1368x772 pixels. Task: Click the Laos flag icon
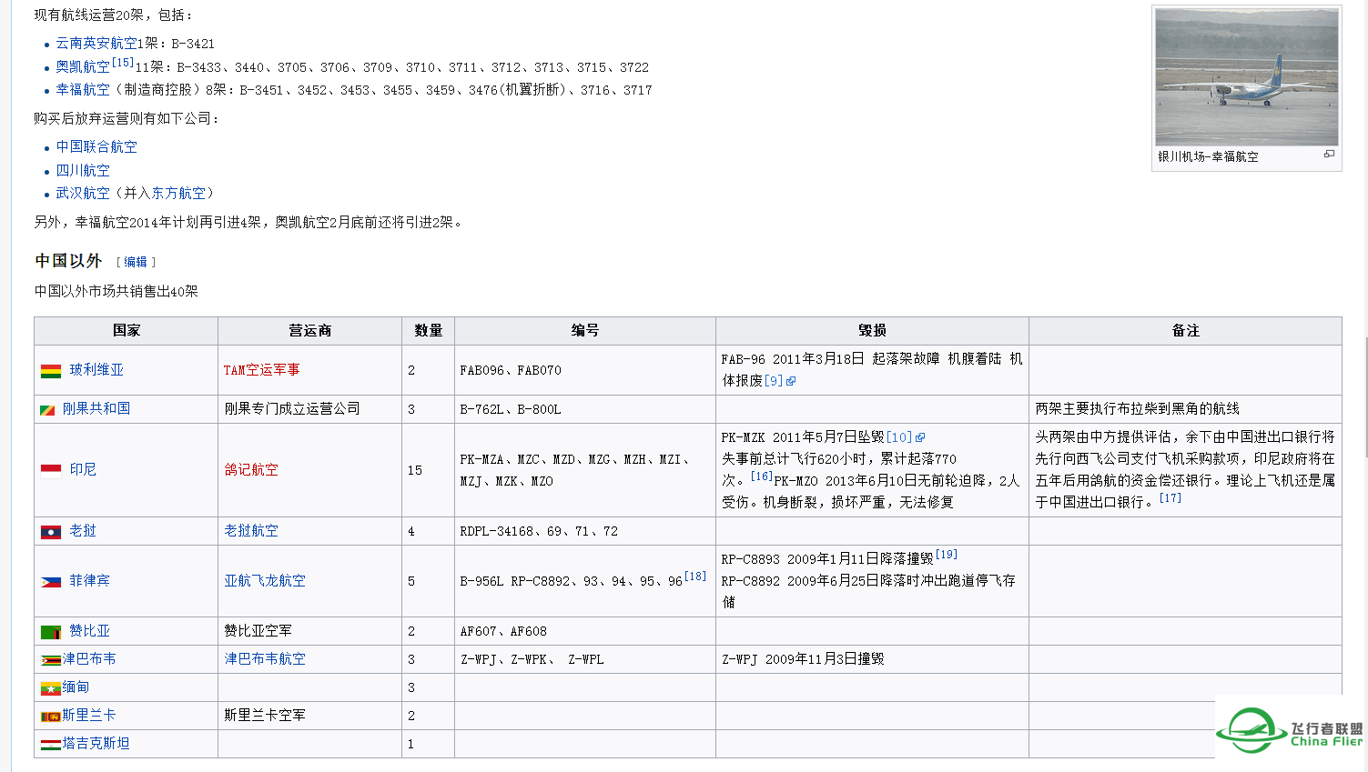coord(52,531)
